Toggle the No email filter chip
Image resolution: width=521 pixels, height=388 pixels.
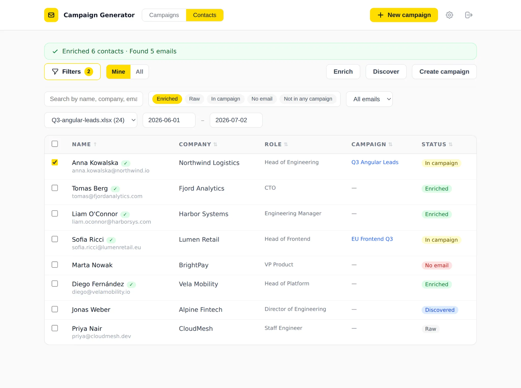pyautogui.click(x=262, y=99)
